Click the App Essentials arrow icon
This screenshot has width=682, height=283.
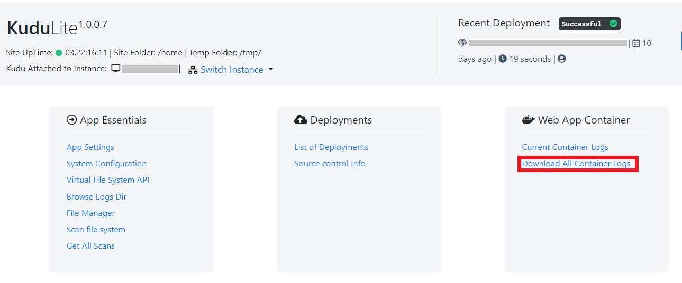tap(72, 120)
